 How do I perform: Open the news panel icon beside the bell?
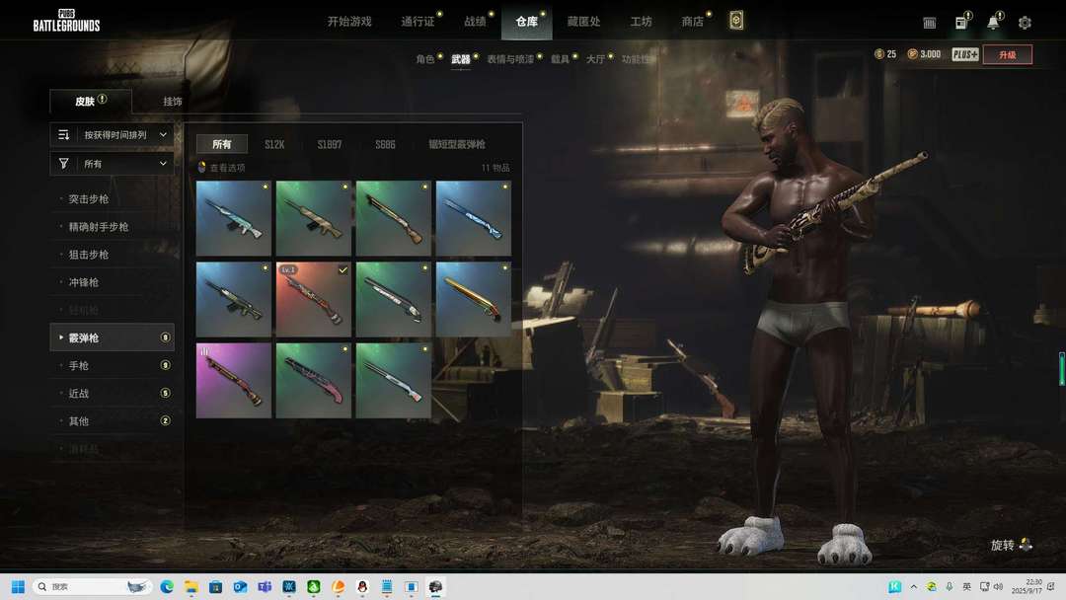click(961, 23)
